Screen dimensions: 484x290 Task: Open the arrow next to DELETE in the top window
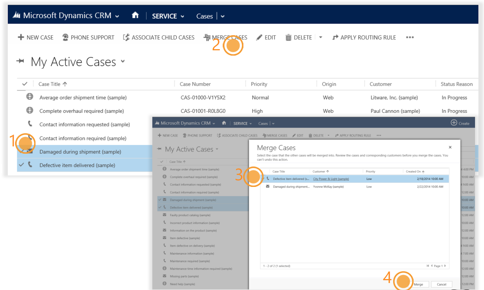click(321, 37)
